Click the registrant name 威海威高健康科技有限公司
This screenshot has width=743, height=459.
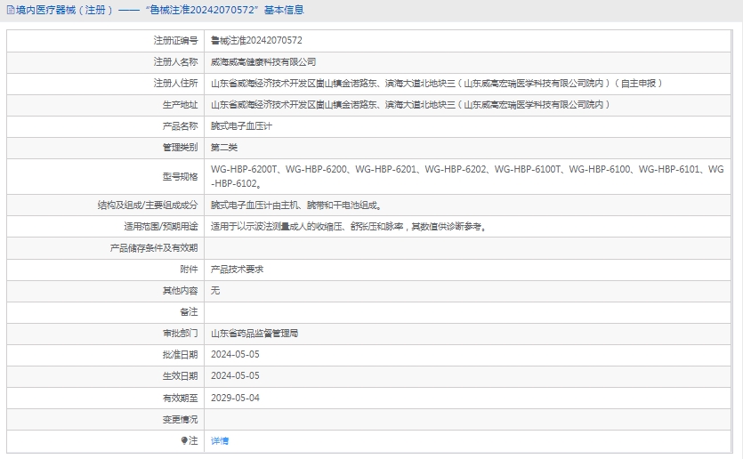click(x=263, y=62)
